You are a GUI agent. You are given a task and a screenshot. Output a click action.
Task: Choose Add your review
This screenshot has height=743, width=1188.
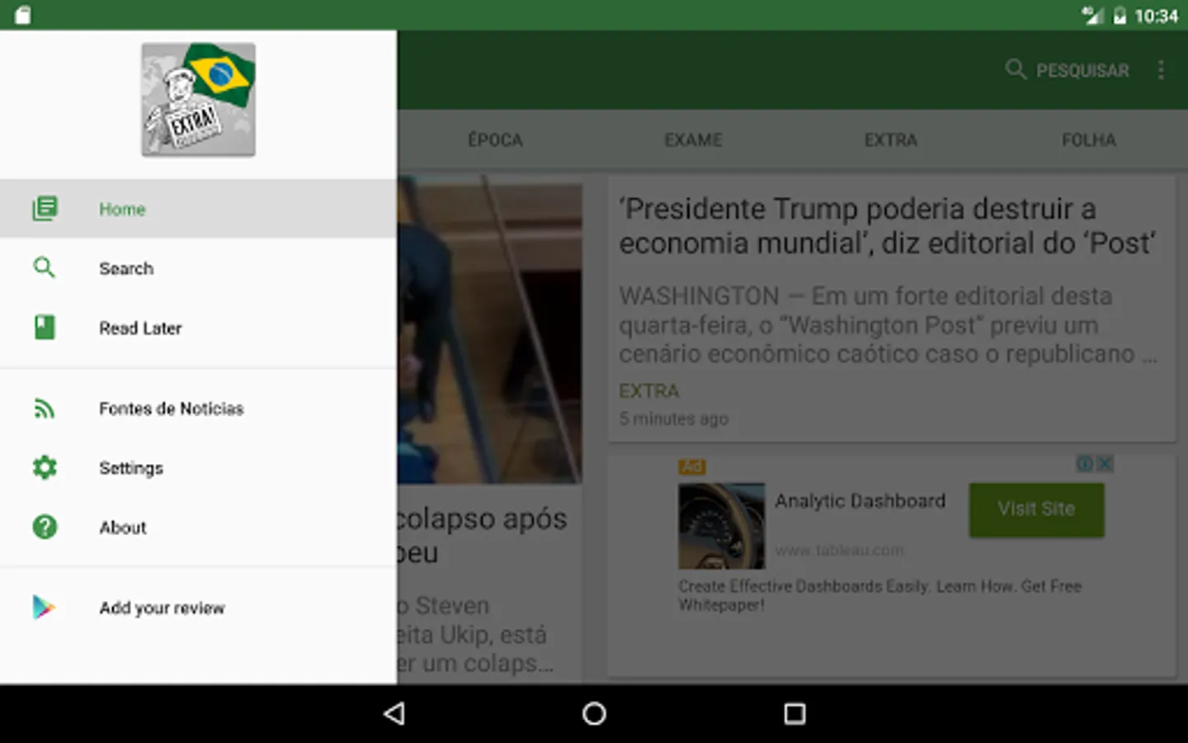[x=198, y=608]
